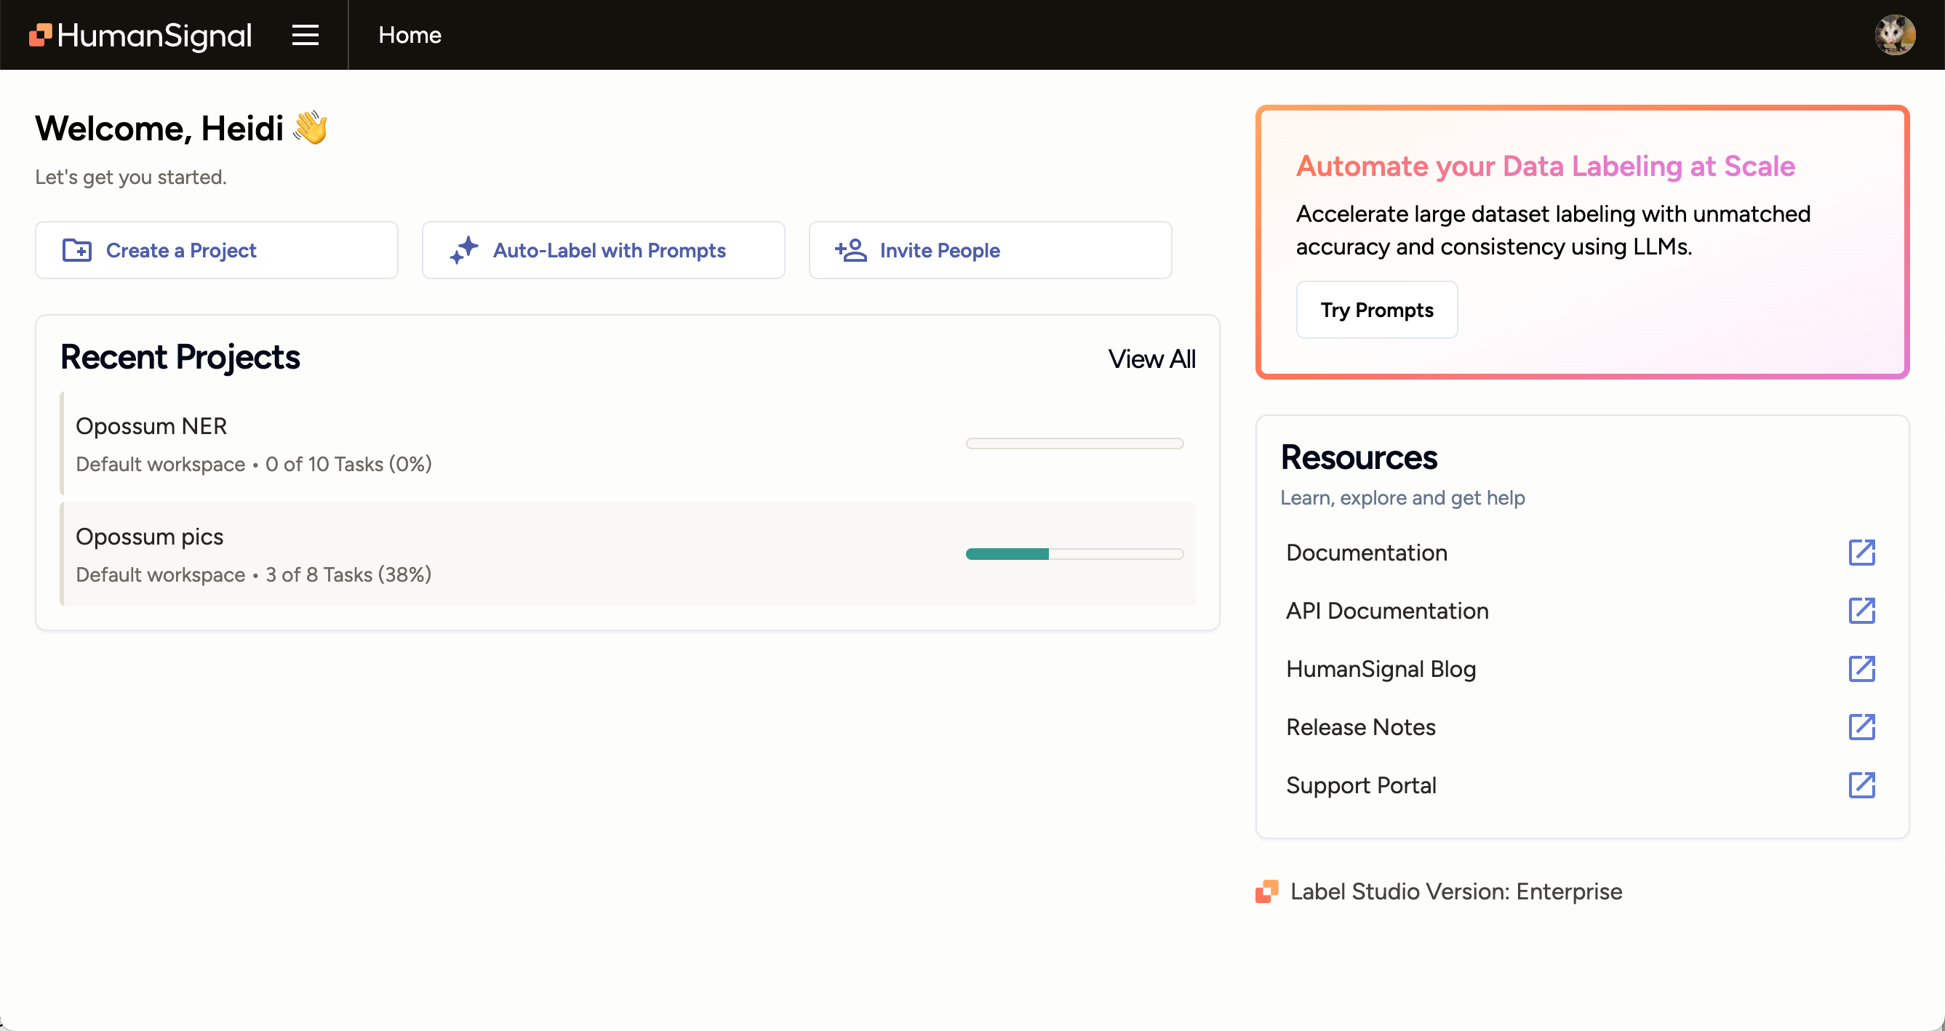Viewport: 1945px width, 1031px height.
Task: Open the Release Notes resource link
Action: click(1361, 727)
